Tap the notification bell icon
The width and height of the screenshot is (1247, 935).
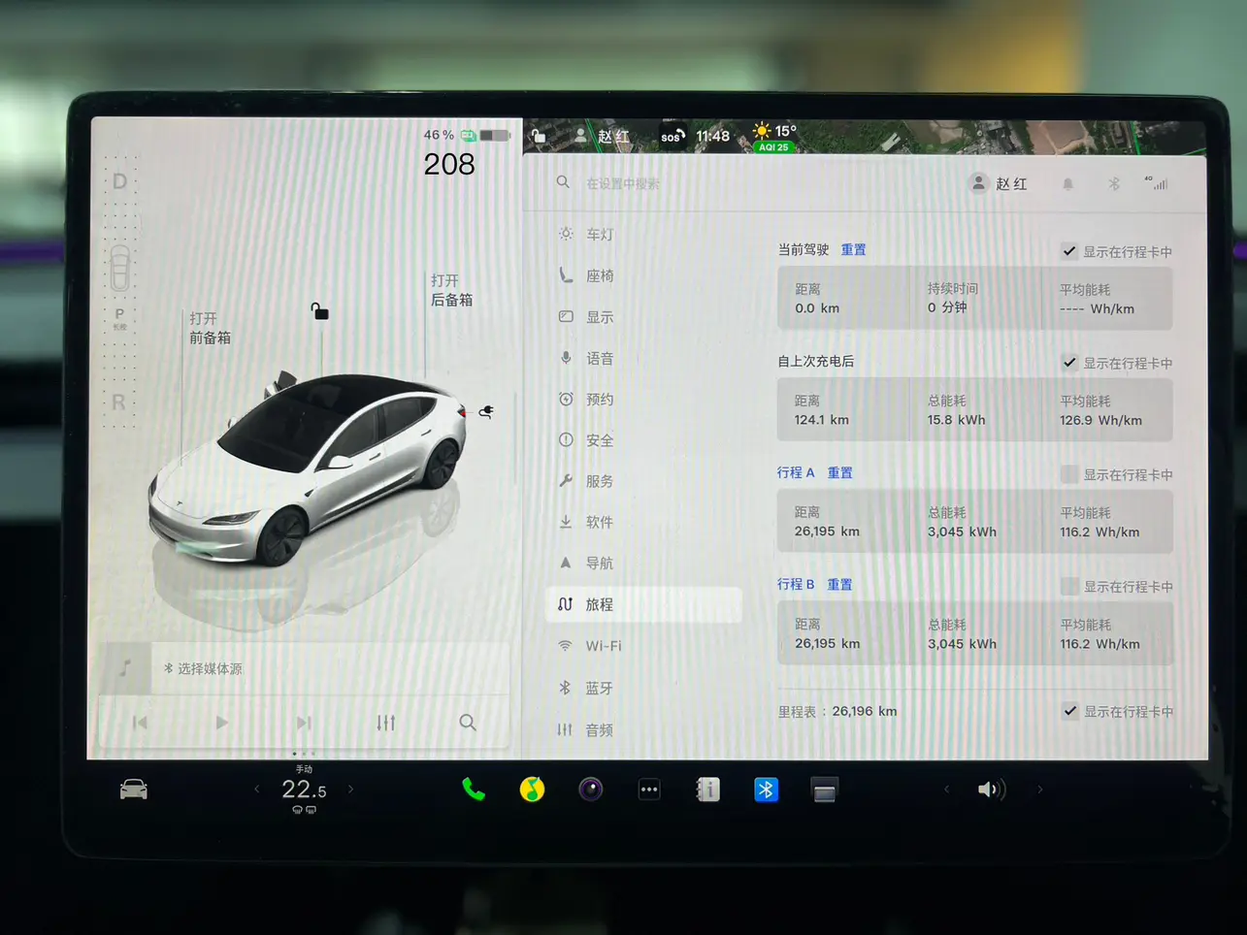pos(1067,184)
